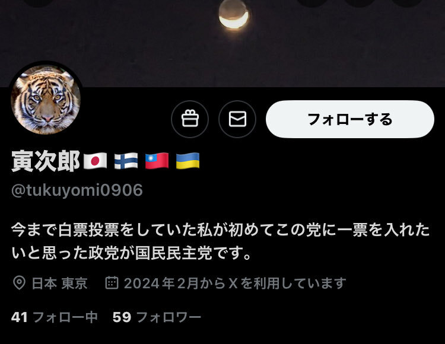Click the crescent moon in header photo
The height and width of the screenshot is (344, 445).
(234, 14)
